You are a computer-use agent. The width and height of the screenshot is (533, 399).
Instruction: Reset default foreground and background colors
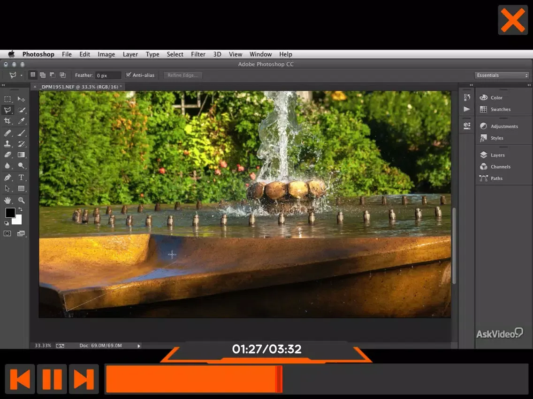[x=6, y=223]
